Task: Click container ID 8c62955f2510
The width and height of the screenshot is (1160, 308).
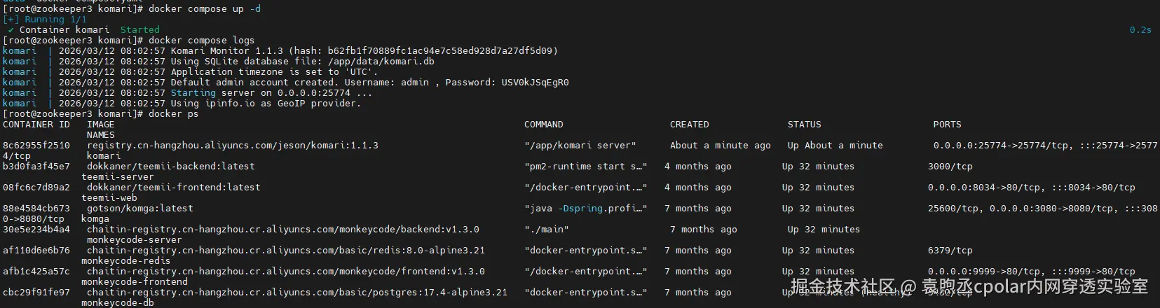Action: pos(36,146)
